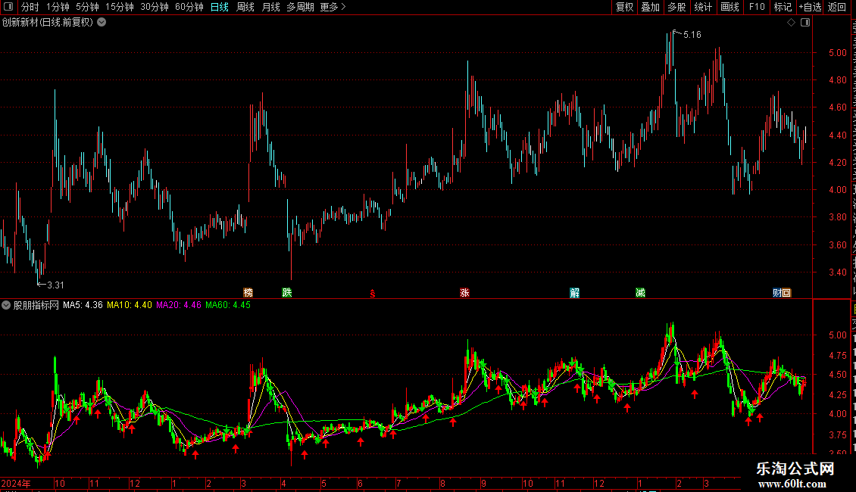Click the red 涨 event marker

464,293
